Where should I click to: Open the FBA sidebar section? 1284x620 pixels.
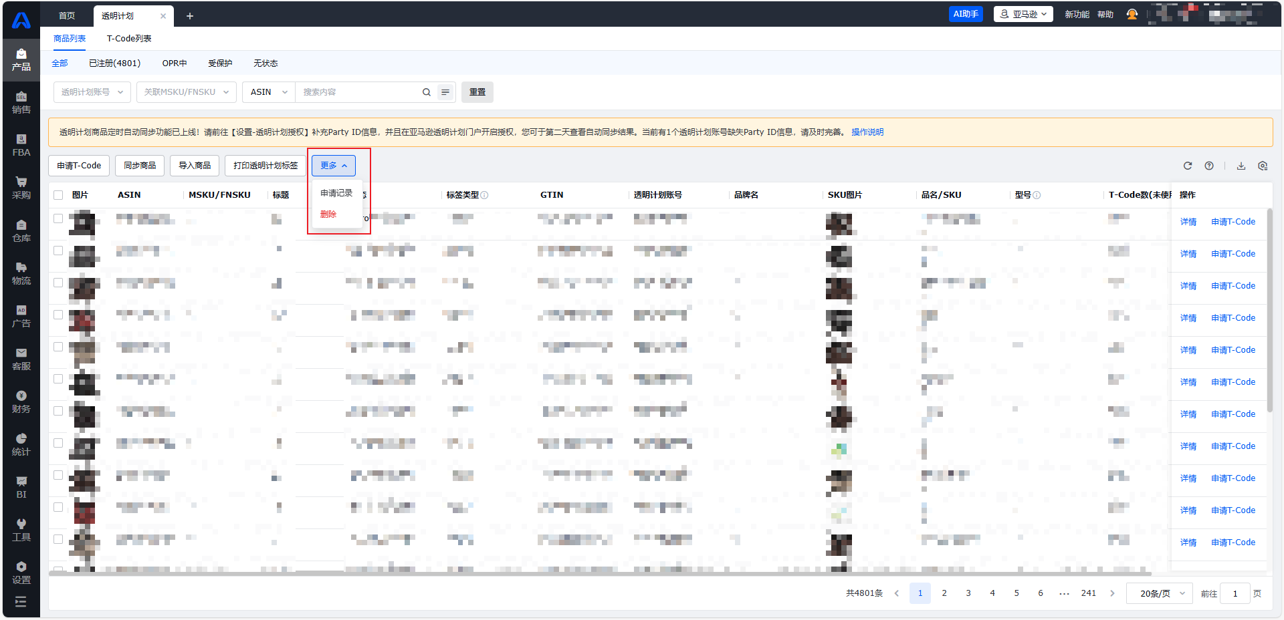coord(21,145)
